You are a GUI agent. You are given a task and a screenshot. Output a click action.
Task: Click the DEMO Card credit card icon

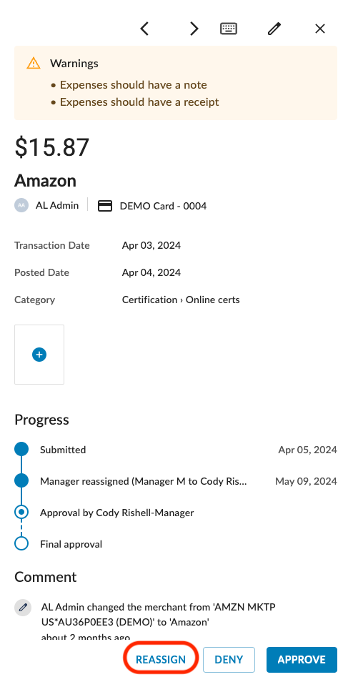(x=104, y=206)
